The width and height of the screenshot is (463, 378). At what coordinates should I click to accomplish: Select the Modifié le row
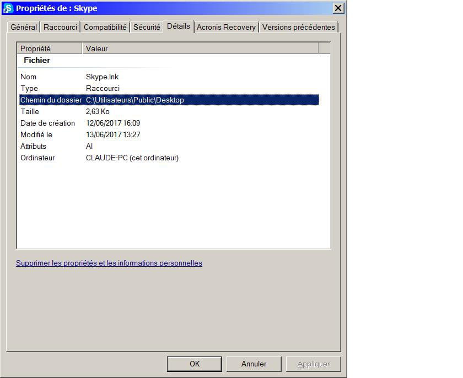point(169,134)
